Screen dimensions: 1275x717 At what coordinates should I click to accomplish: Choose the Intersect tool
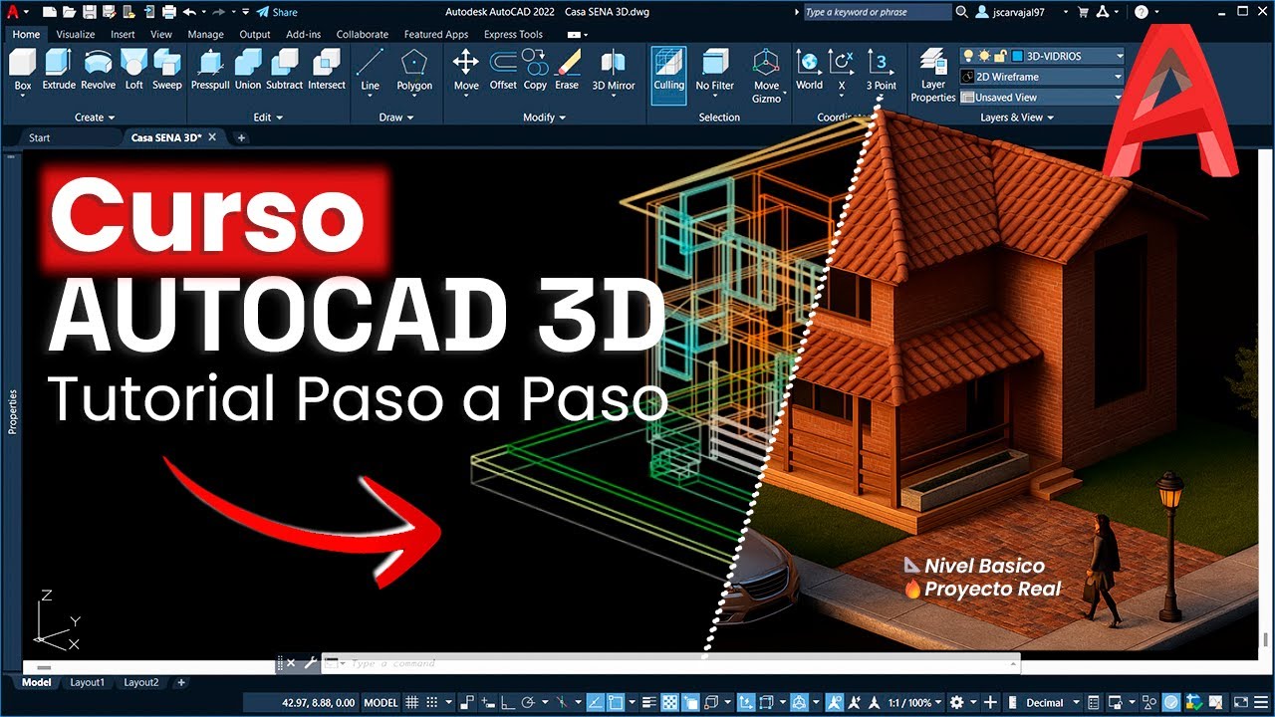(327, 70)
